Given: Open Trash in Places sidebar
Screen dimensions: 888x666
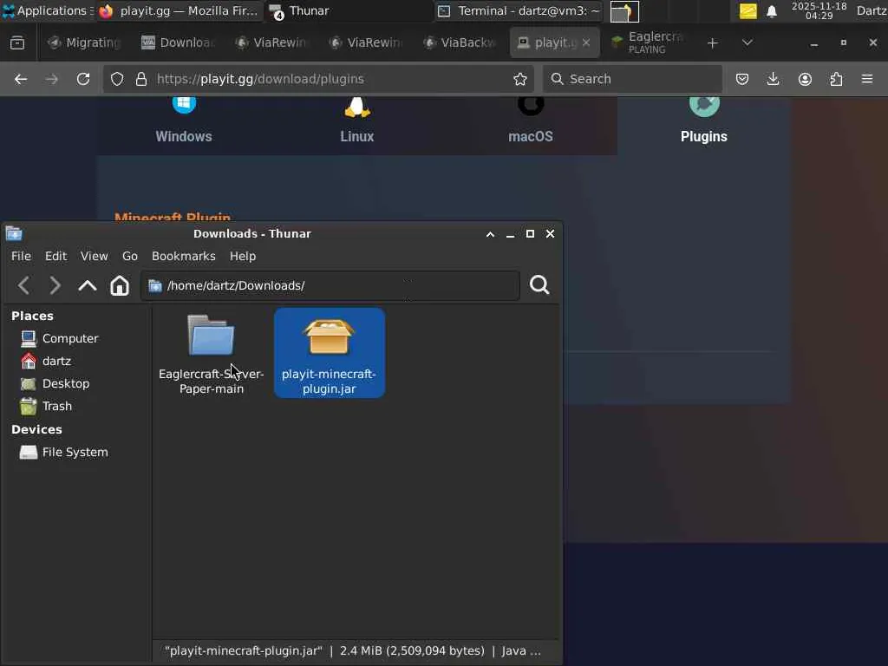Looking at the screenshot, I should (47, 406).
